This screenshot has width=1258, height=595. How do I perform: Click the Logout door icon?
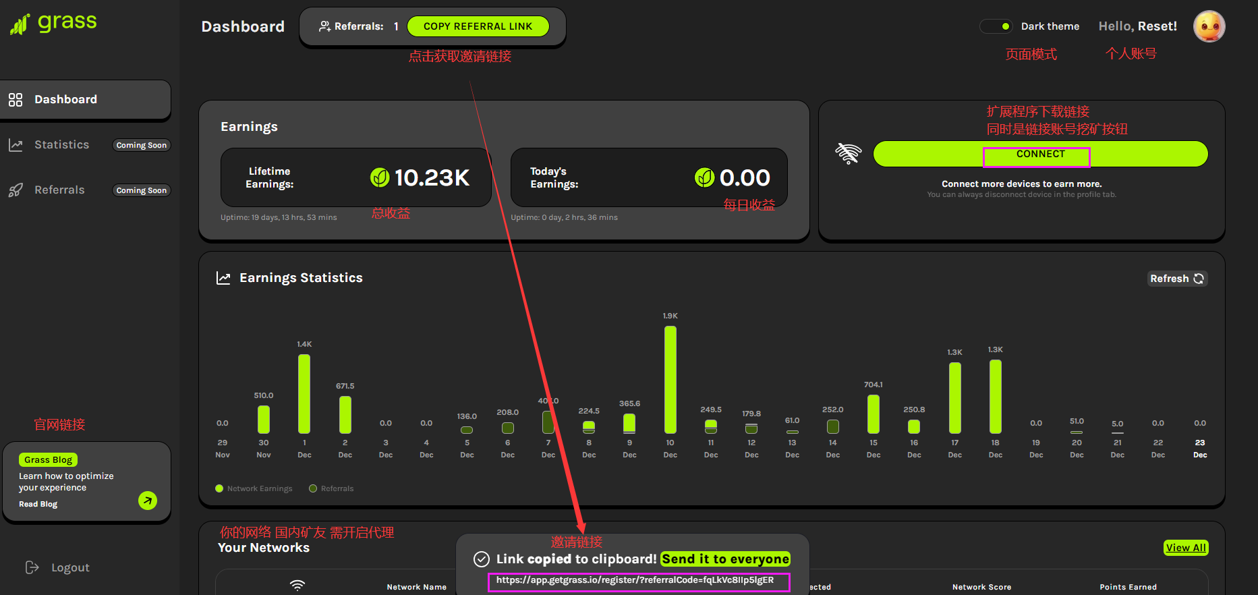32,567
